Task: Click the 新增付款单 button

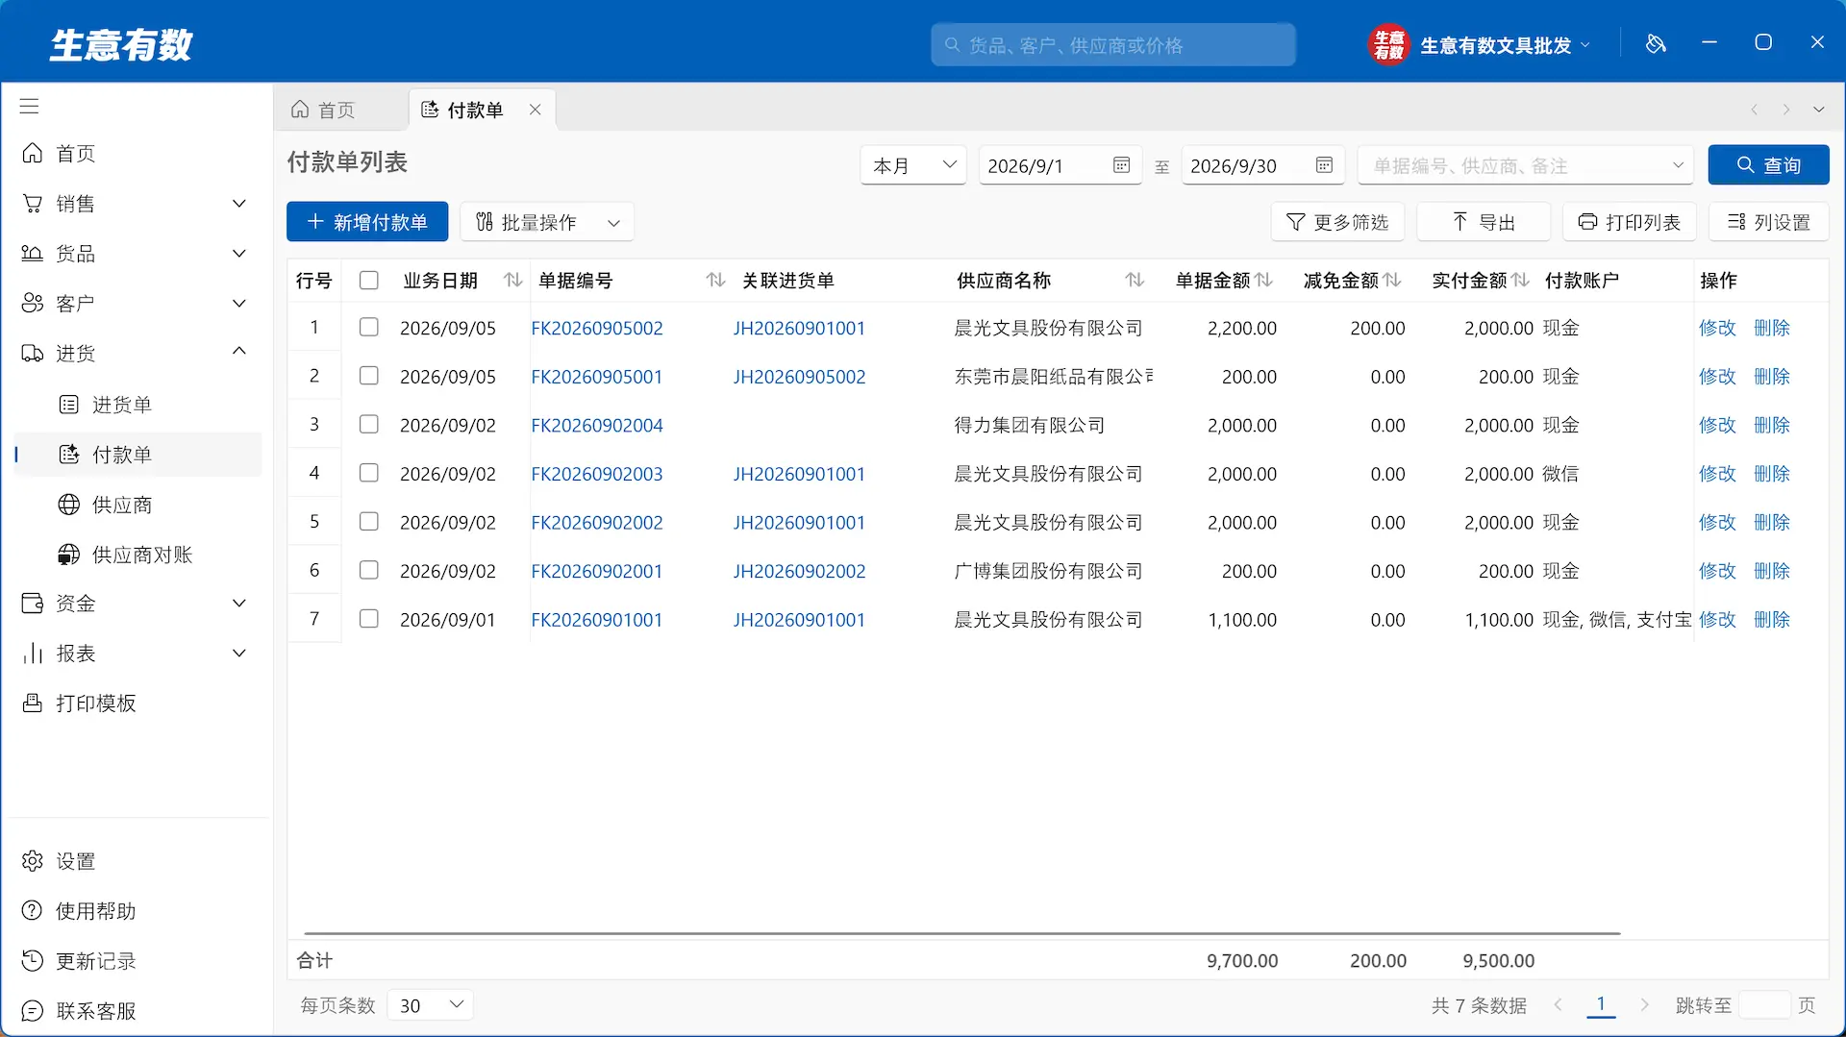Action: (367, 222)
